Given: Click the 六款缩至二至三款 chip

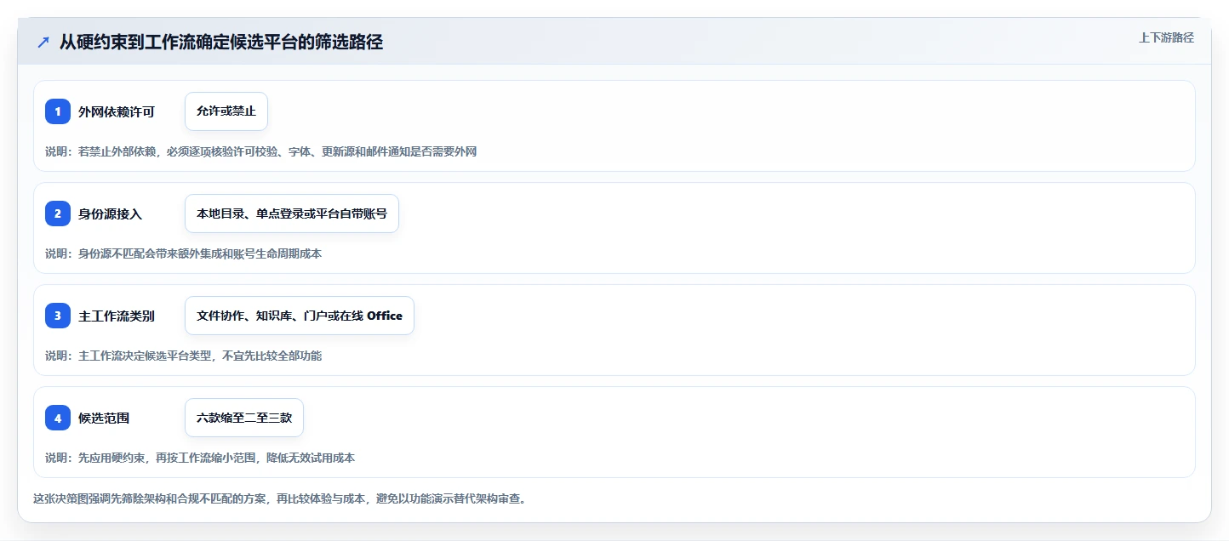Looking at the screenshot, I should (244, 418).
